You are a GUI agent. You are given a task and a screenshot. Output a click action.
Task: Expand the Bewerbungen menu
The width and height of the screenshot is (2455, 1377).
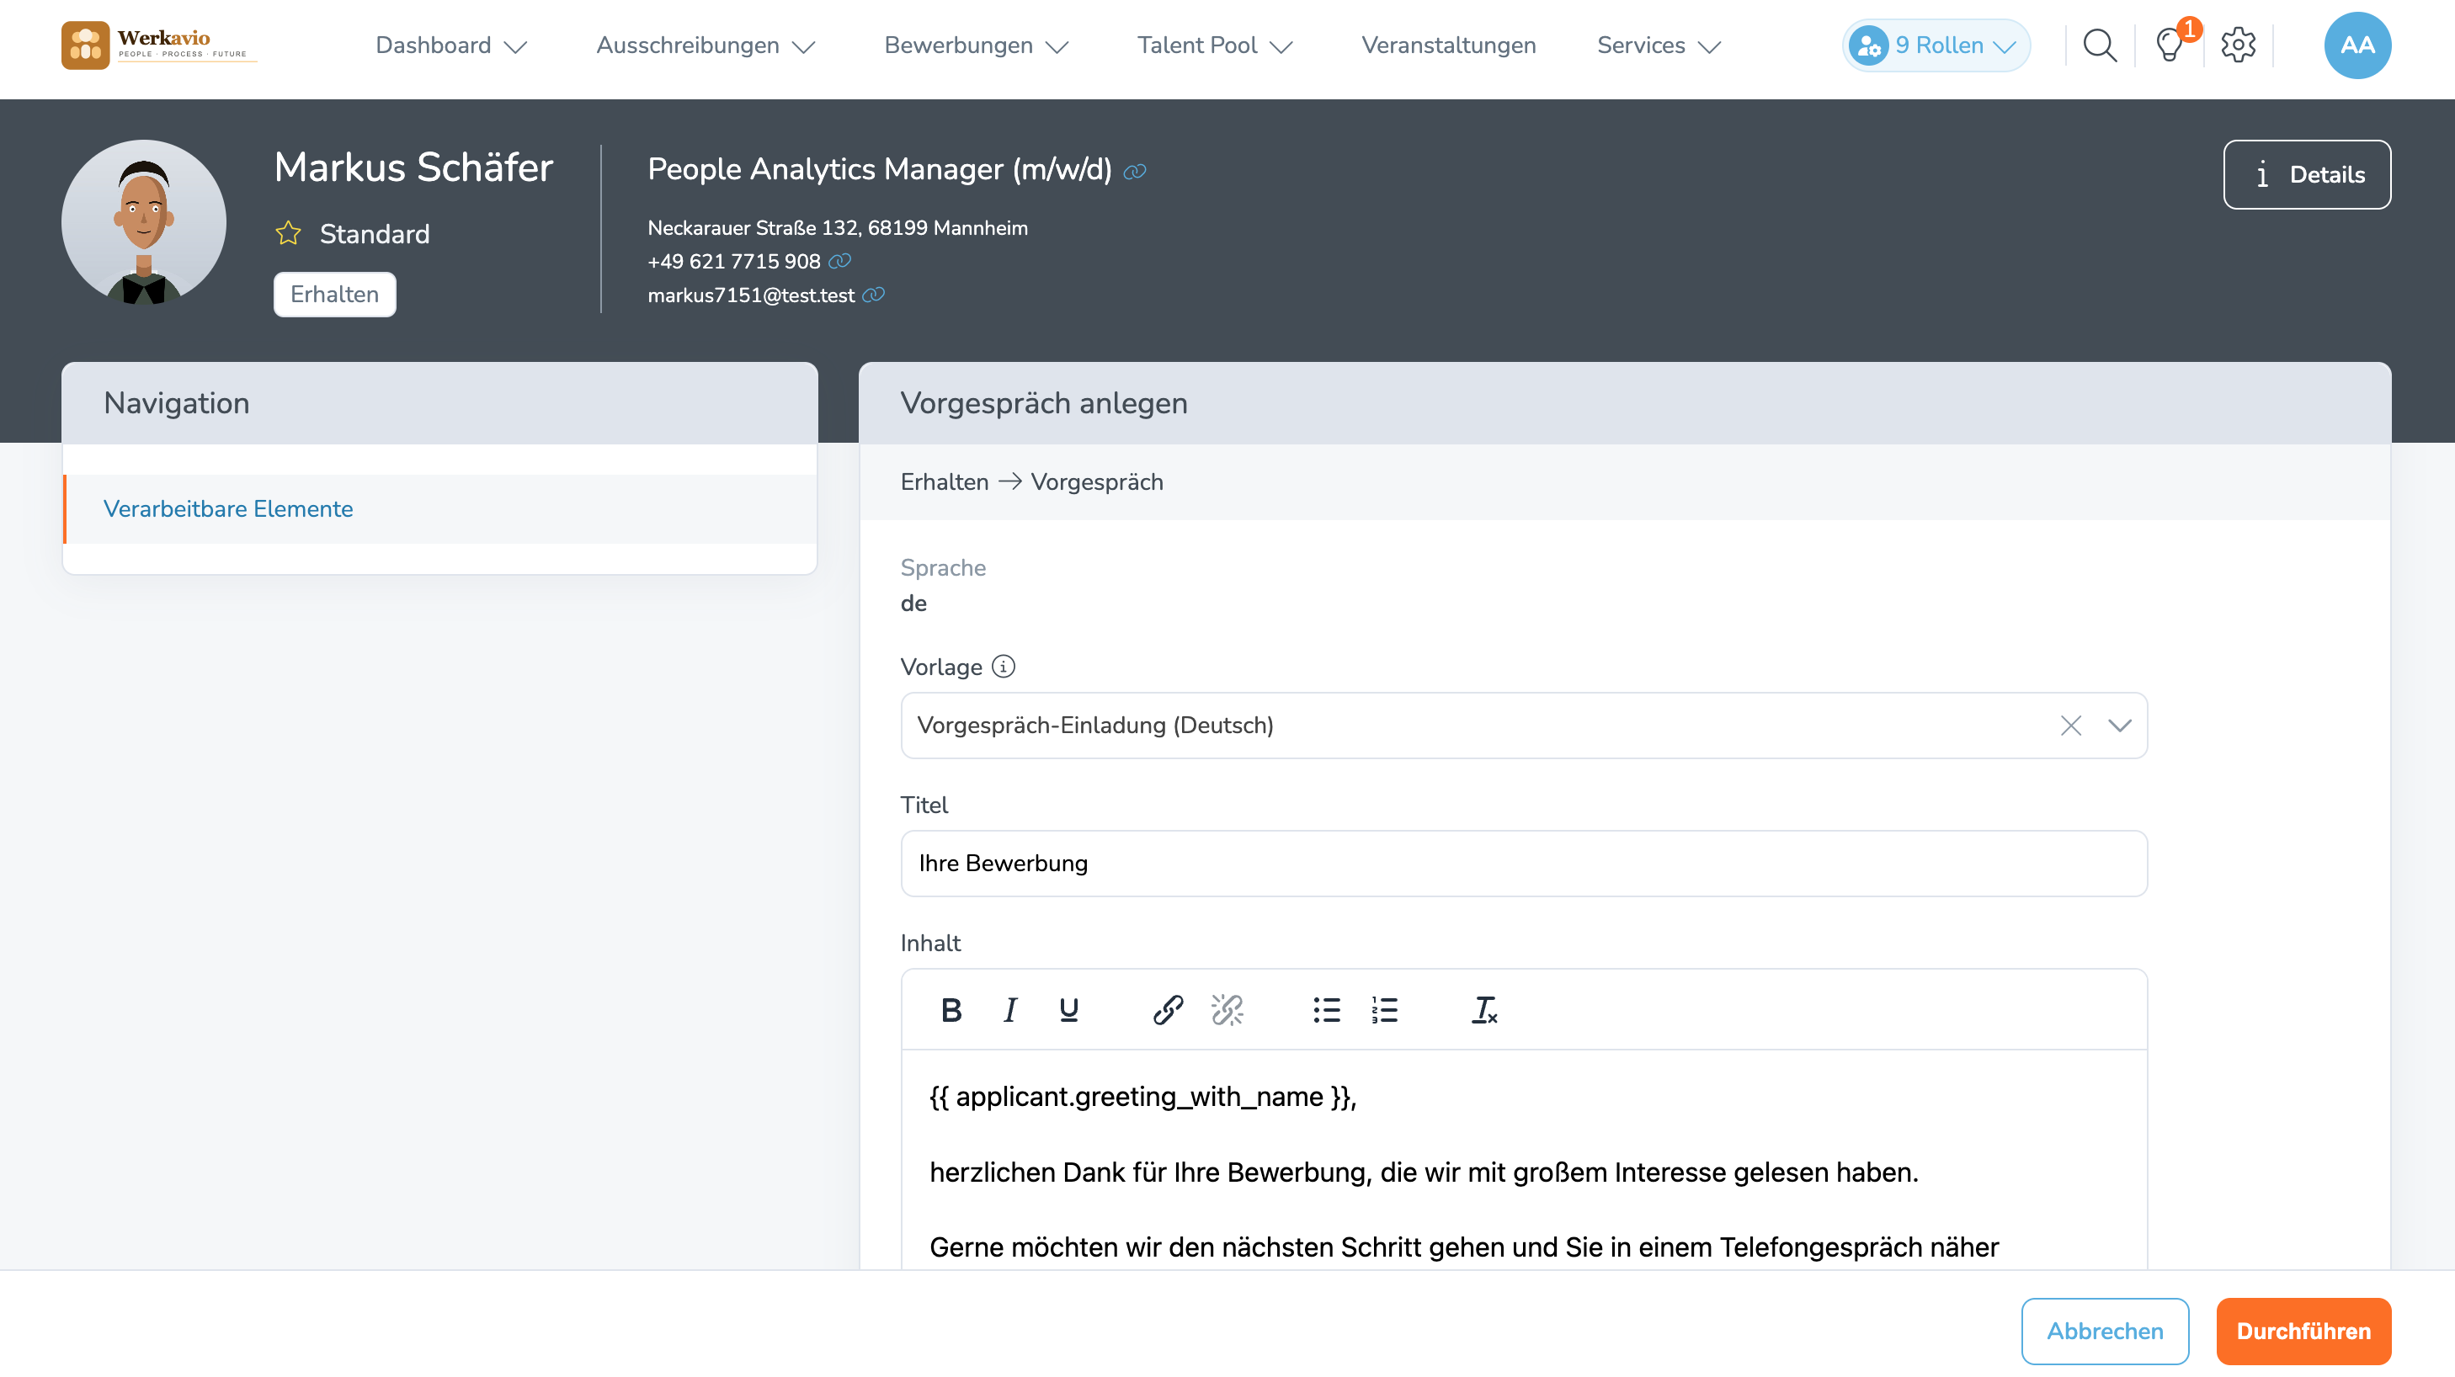pyautogui.click(x=976, y=45)
